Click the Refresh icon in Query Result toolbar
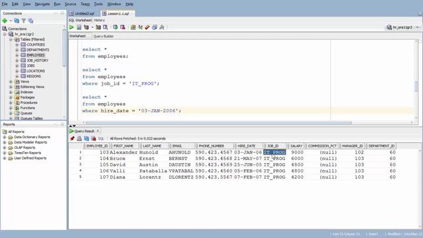The height and width of the screenshot is (238, 423). 87,138
